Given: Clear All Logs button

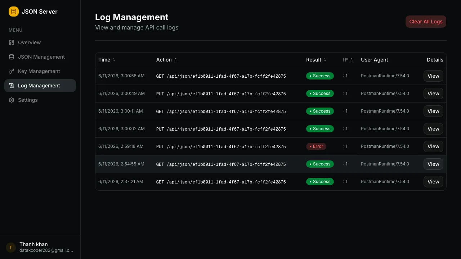Looking at the screenshot, I should coord(426,22).
